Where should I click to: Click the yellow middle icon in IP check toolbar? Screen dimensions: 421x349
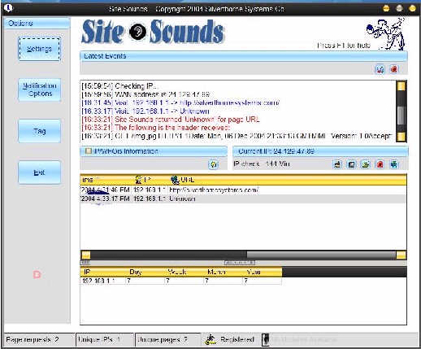coord(366,164)
